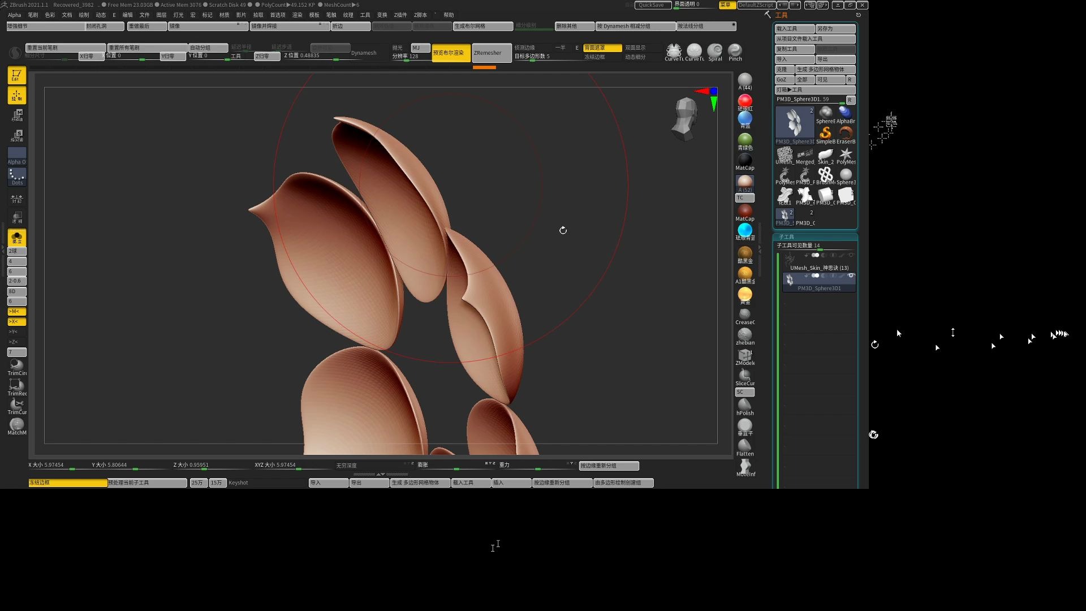1086x611 pixels.
Task: Click the QuickSave button
Action: 653,5
